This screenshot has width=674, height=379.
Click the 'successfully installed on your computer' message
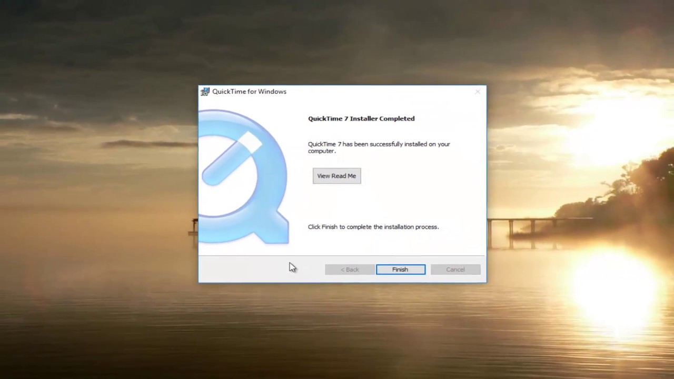pos(379,147)
